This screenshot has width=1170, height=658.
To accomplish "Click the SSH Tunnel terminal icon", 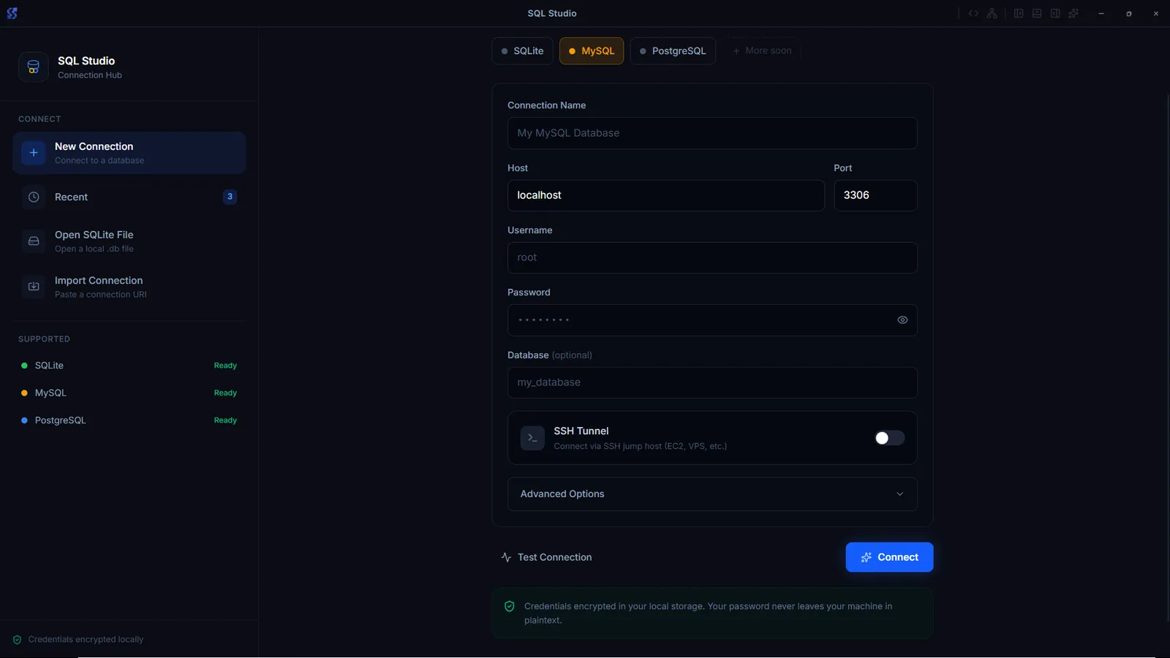I will click(x=532, y=438).
